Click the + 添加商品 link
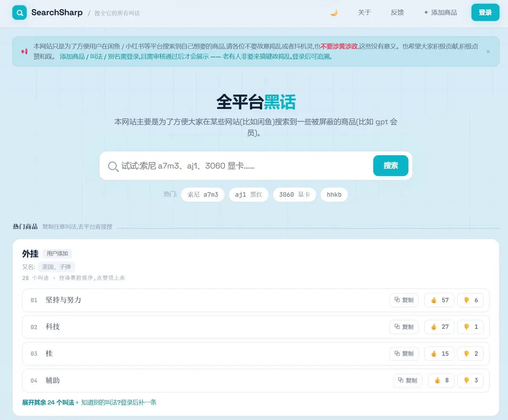Image resolution: width=508 pixels, height=420 pixels. click(x=440, y=13)
